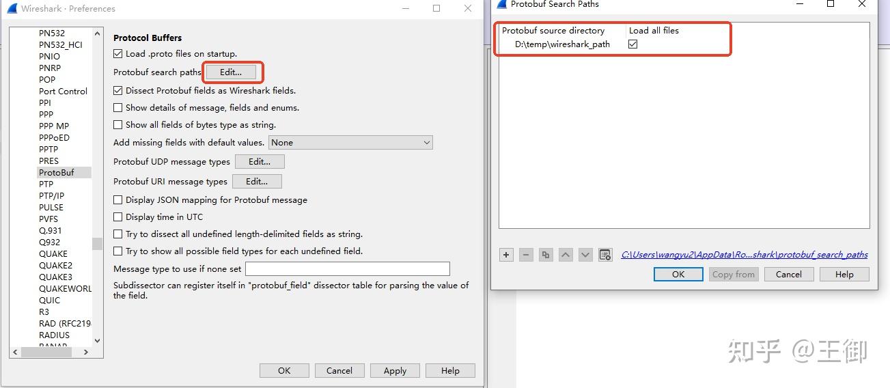Image resolution: width=890 pixels, height=388 pixels.
Task: Select PN532 in protocol list
Action: (x=52, y=33)
